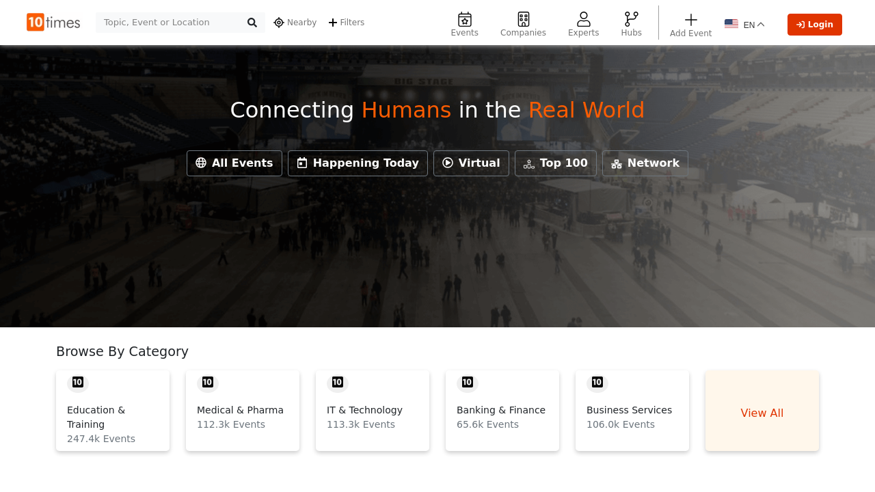
Task: Open the Top 100 events
Action: [x=556, y=163]
